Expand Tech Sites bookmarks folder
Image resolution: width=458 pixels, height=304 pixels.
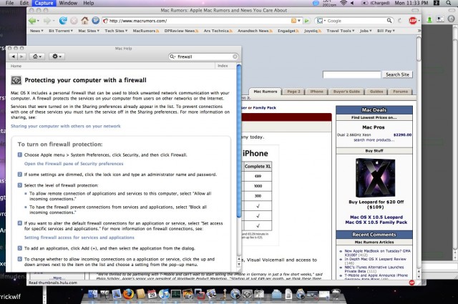(116, 31)
